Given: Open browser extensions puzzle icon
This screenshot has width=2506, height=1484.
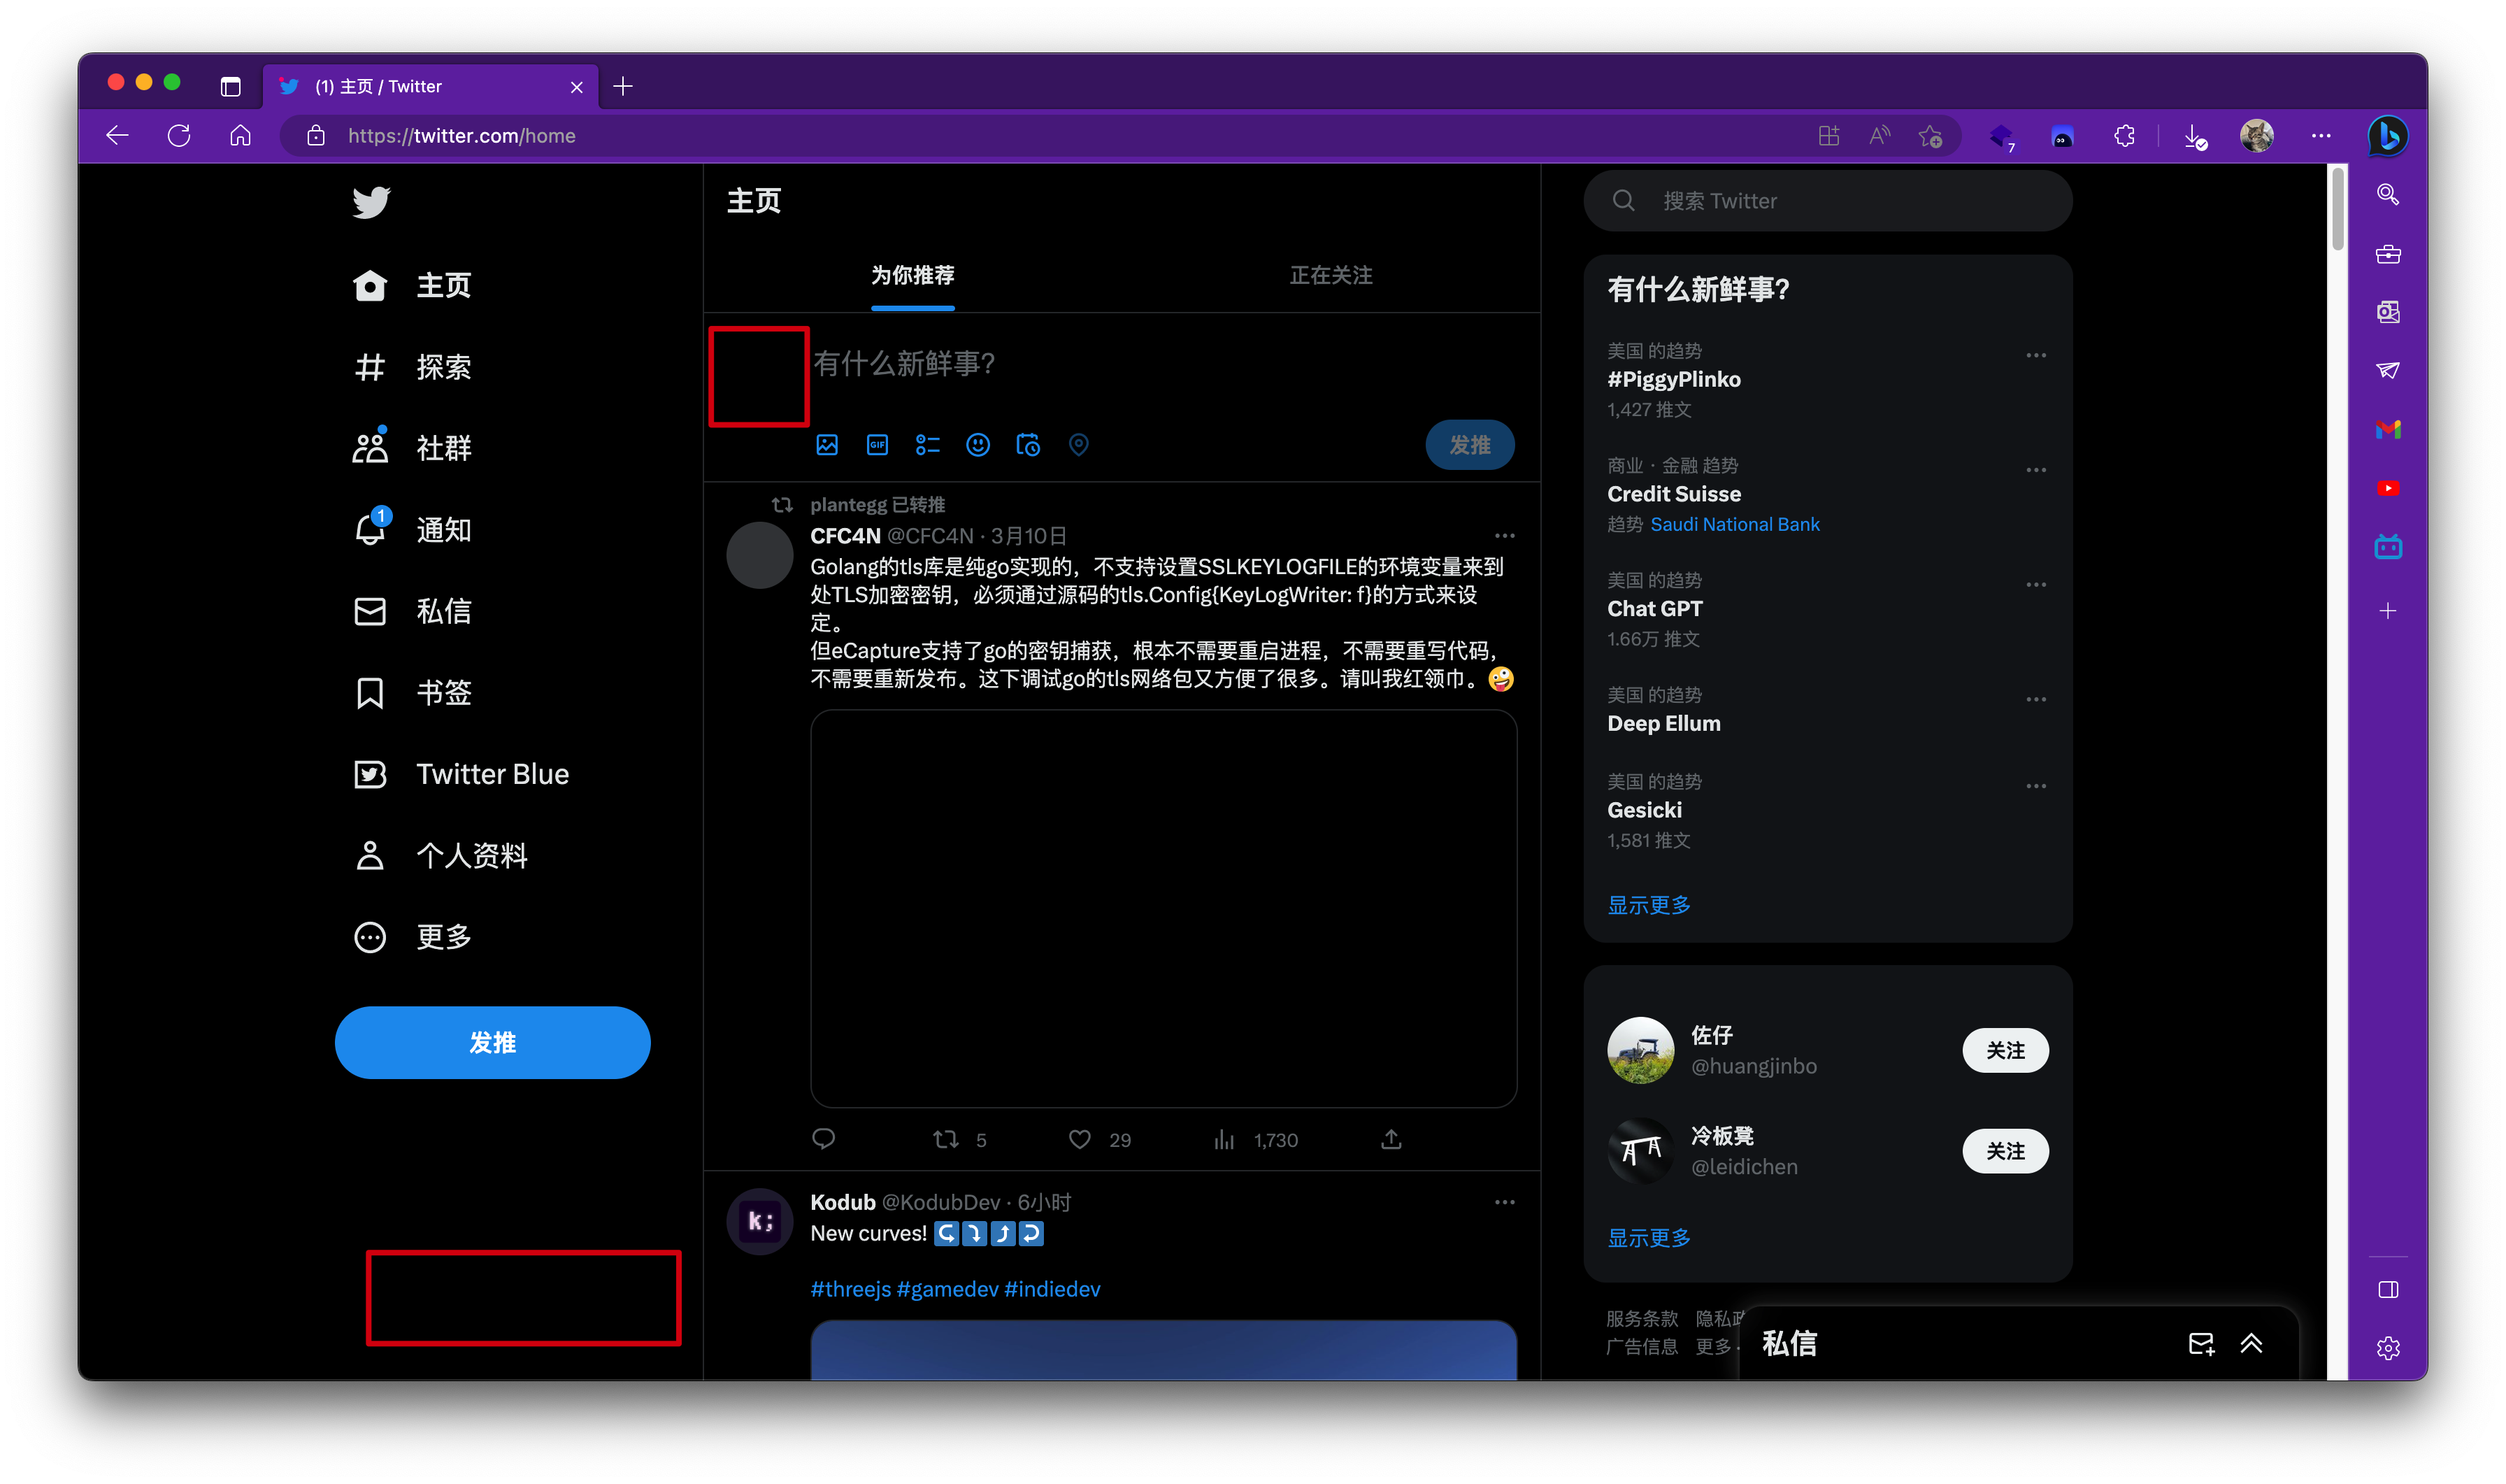Looking at the screenshot, I should [x=2124, y=136].
